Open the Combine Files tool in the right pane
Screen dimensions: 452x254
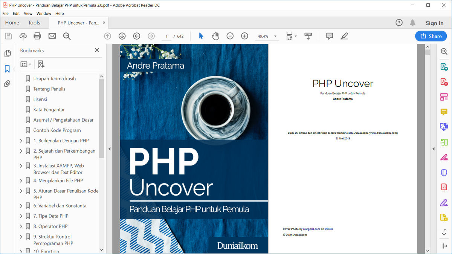pyautogui.click(x=444, y=127)
